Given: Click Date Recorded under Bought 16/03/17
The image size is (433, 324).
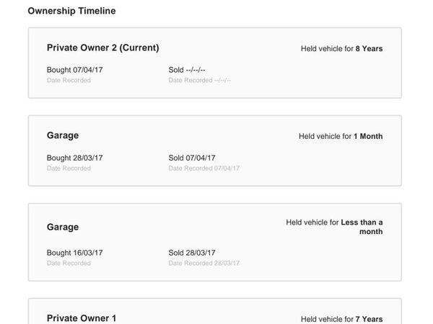Looking at the screenshot, I should (69, 263).
